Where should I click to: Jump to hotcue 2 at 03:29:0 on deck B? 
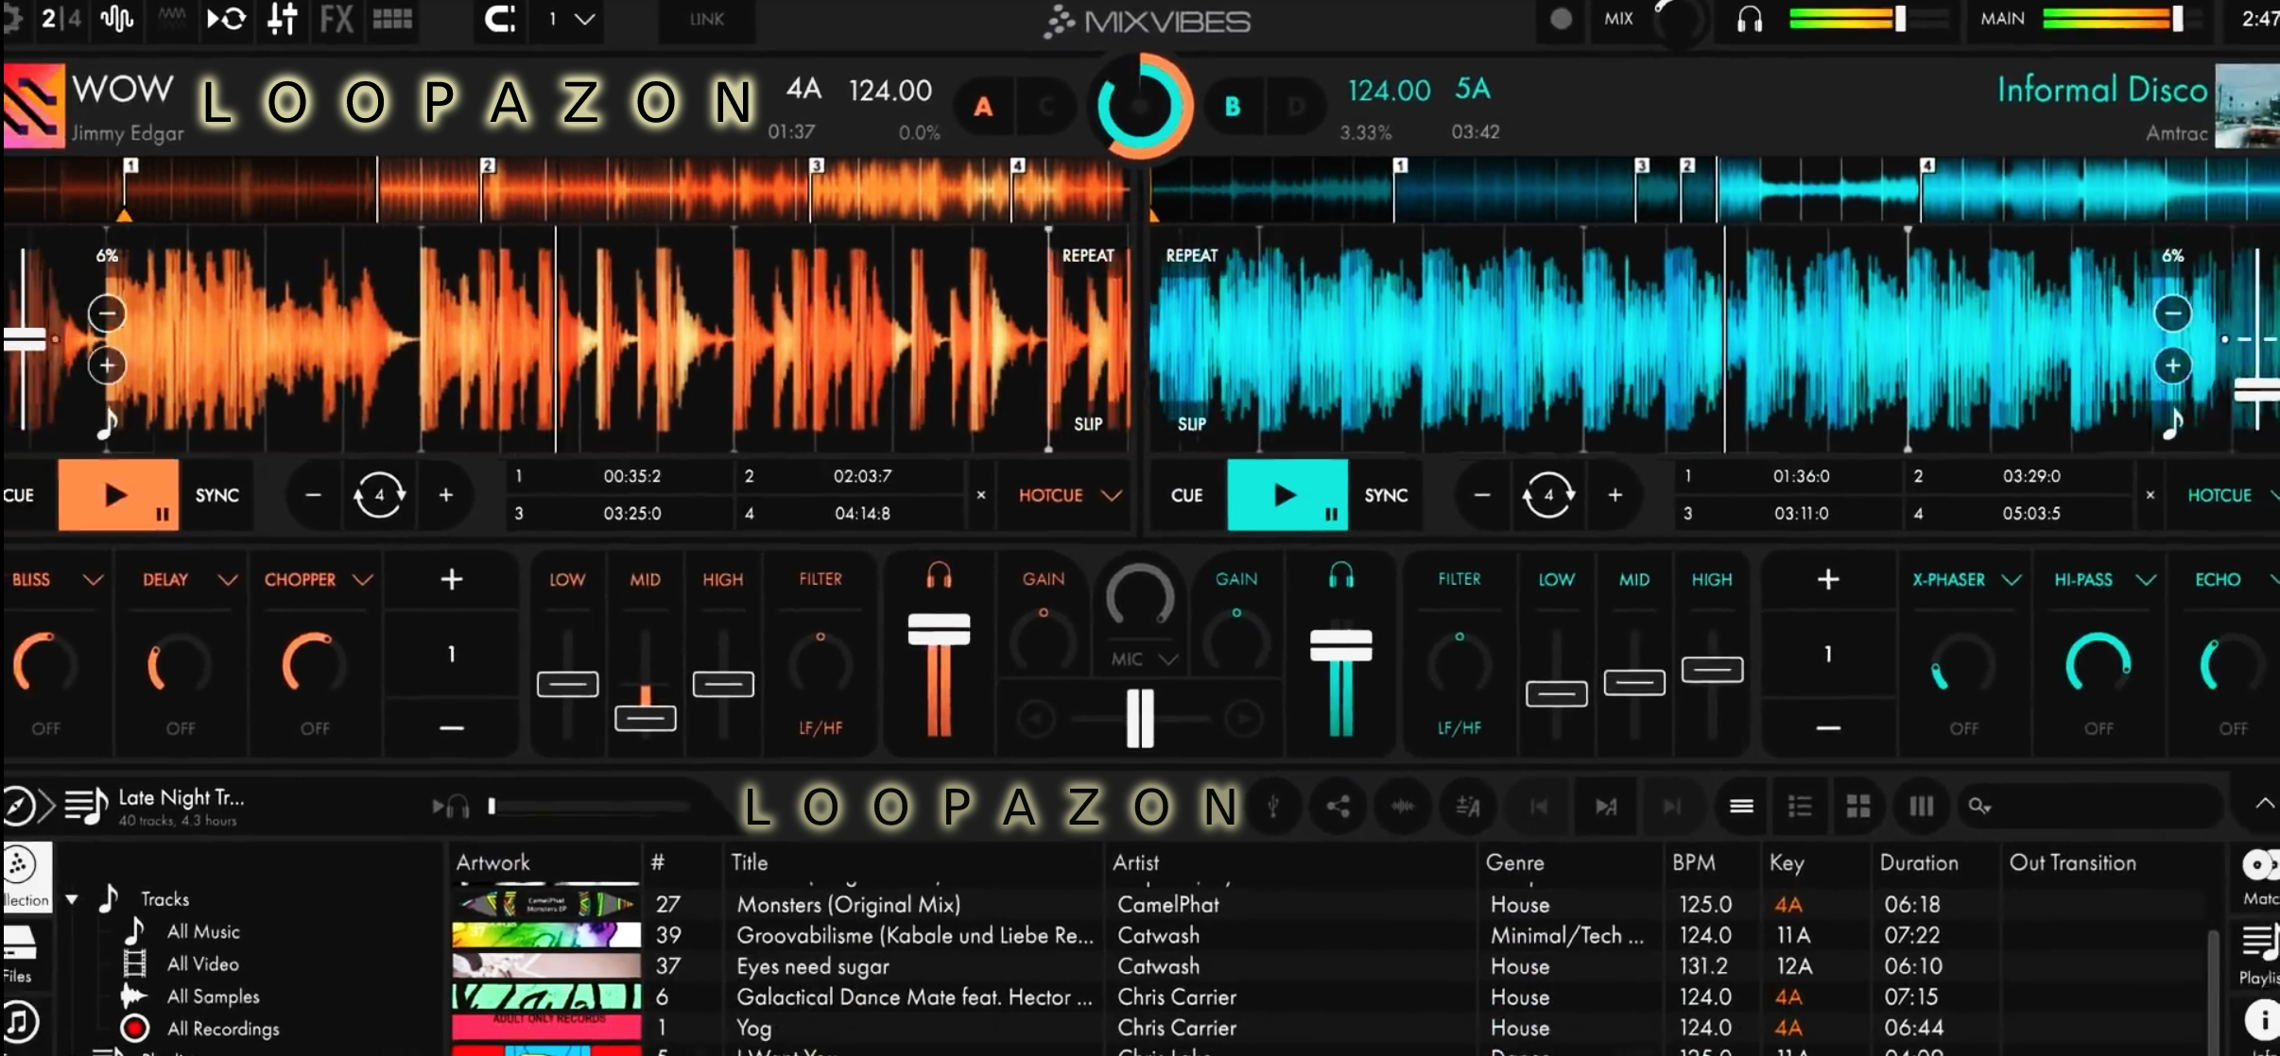[x=2018, y=476]
